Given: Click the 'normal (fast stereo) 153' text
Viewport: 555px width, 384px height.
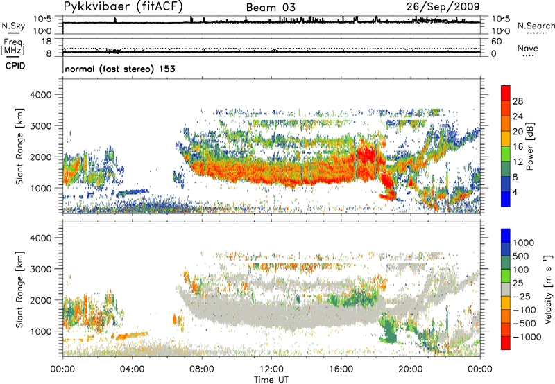Looking at the screenshot, I should coord(120,69).
